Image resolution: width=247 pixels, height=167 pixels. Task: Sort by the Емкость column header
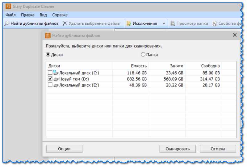tap(131, 66)
